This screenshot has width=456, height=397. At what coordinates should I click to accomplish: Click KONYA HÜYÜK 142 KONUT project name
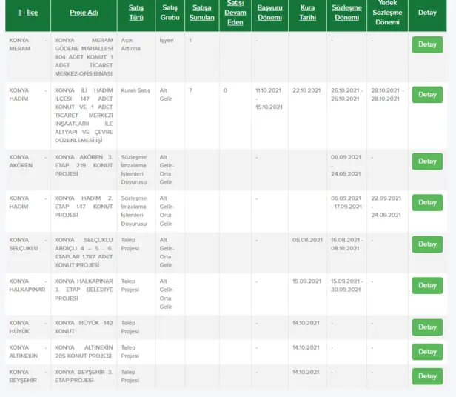pos(84,327)
